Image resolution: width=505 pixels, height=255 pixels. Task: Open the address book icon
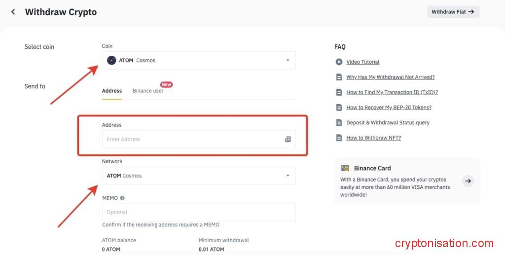point(288,140)
